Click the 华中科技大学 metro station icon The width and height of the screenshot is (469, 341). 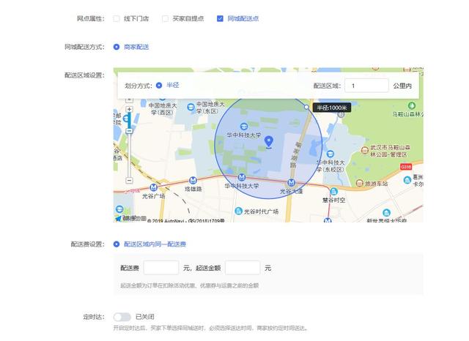(x=242, y=177)
